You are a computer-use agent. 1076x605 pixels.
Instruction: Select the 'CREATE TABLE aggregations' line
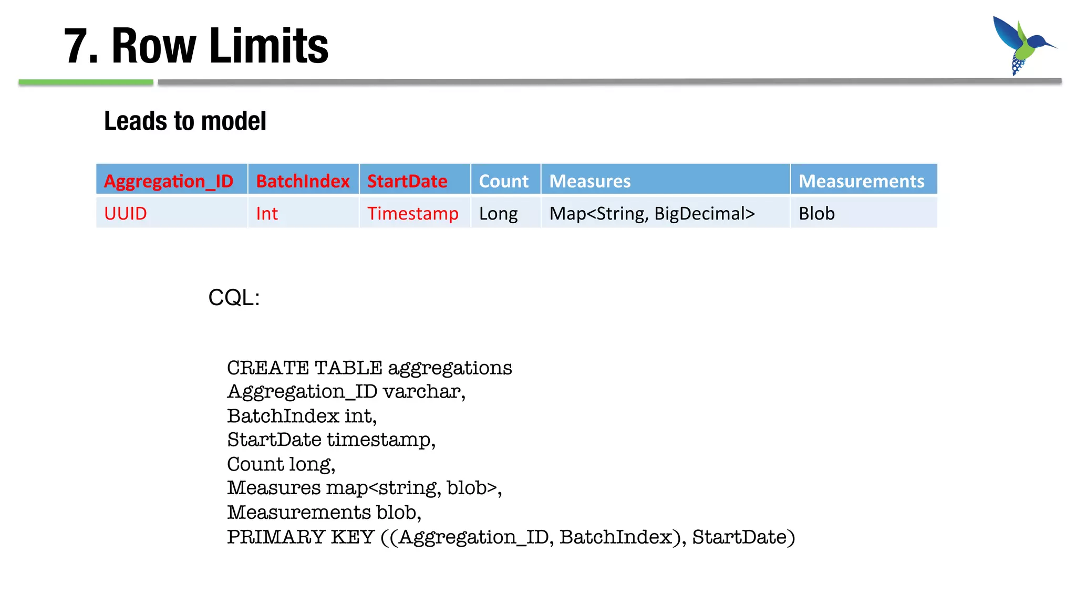click(369, 368)
